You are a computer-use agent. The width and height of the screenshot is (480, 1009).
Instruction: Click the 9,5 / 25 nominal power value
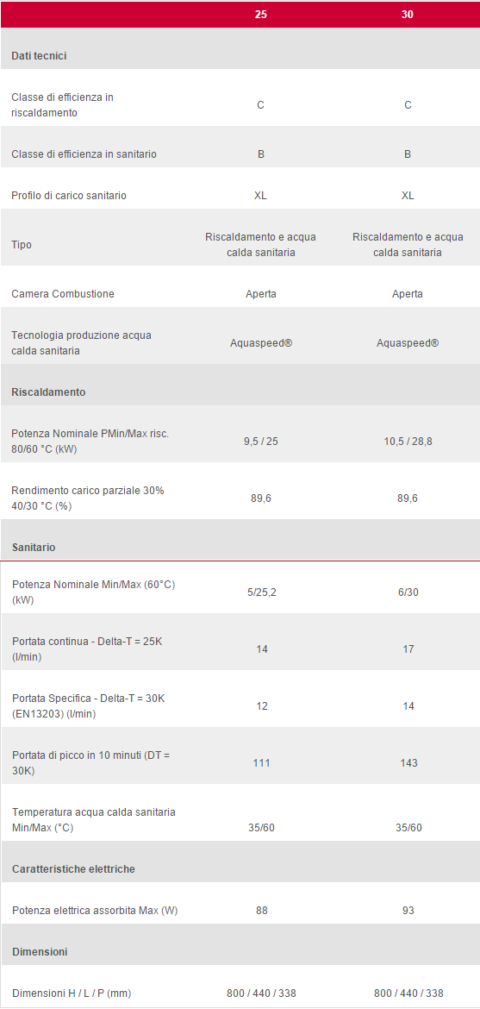tap(260, 442)
